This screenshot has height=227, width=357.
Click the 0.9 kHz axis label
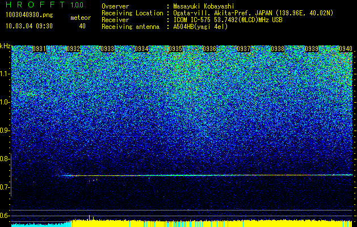coord(5,131)
